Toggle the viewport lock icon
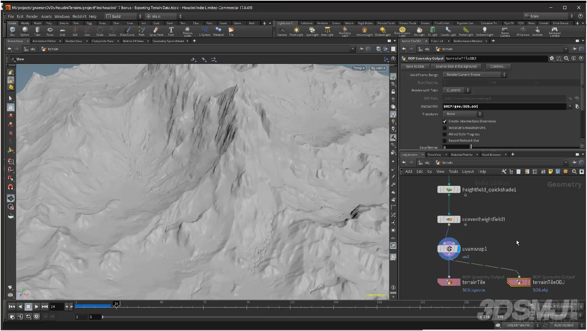 [x=393, y=92]
